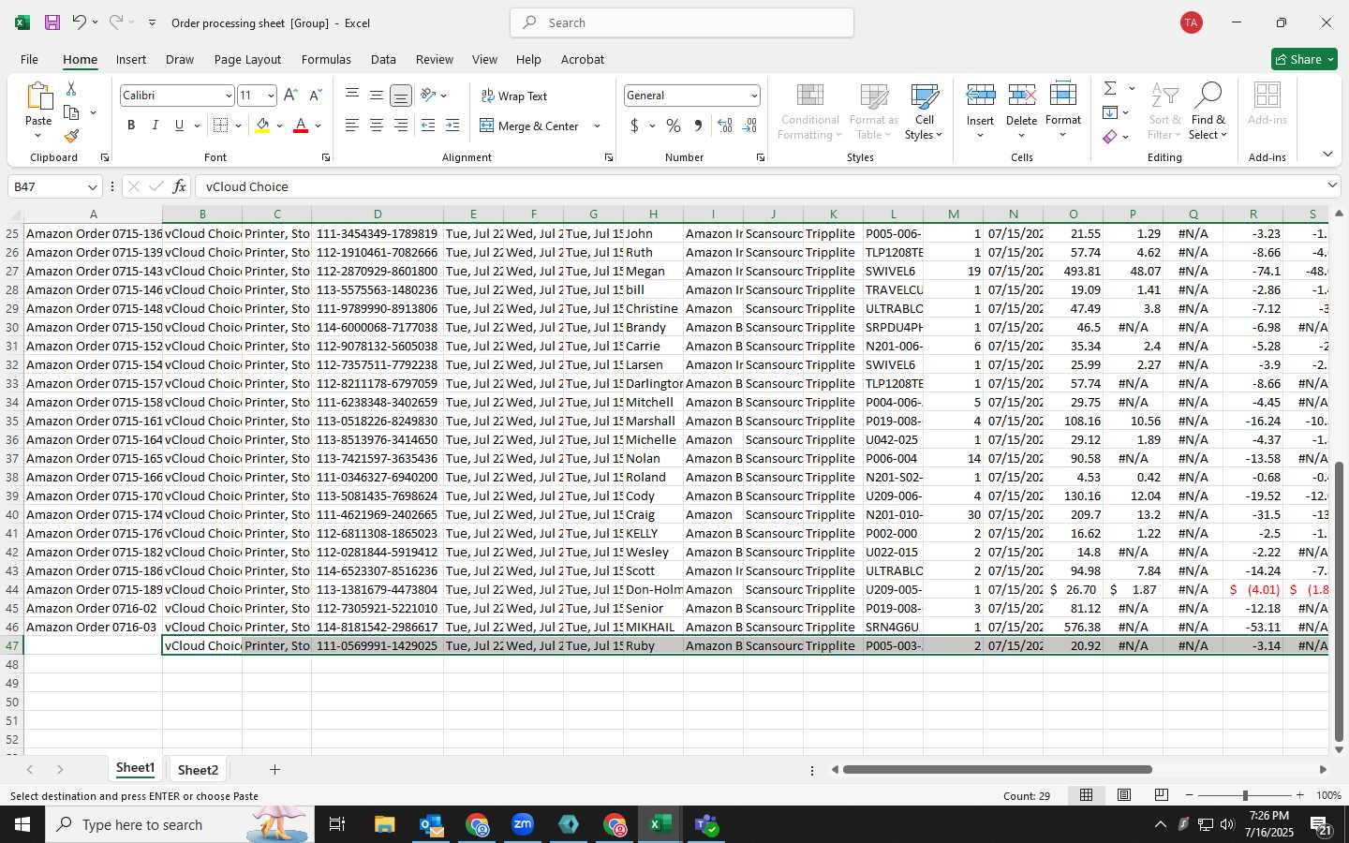The image size is (1349, 843).
Task: Click the Copy icon in Clipboard group
Action: pos(71,112)
